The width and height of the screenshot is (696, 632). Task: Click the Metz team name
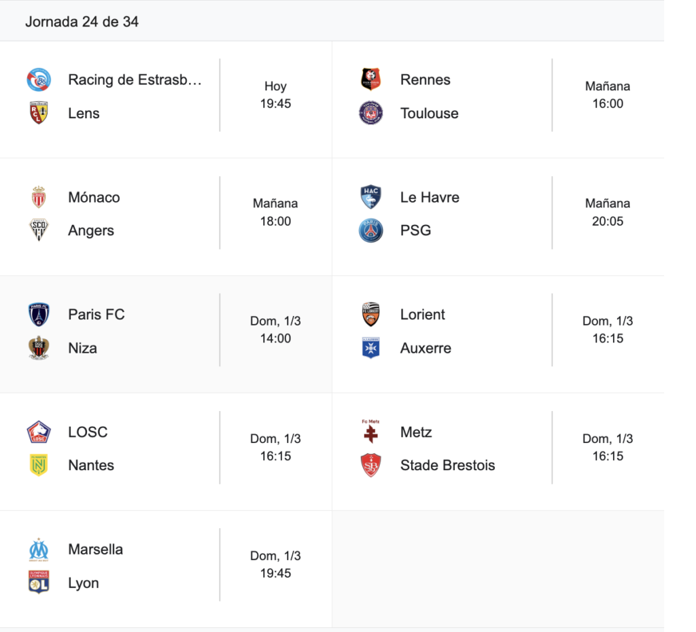click(x=416, y=432)
